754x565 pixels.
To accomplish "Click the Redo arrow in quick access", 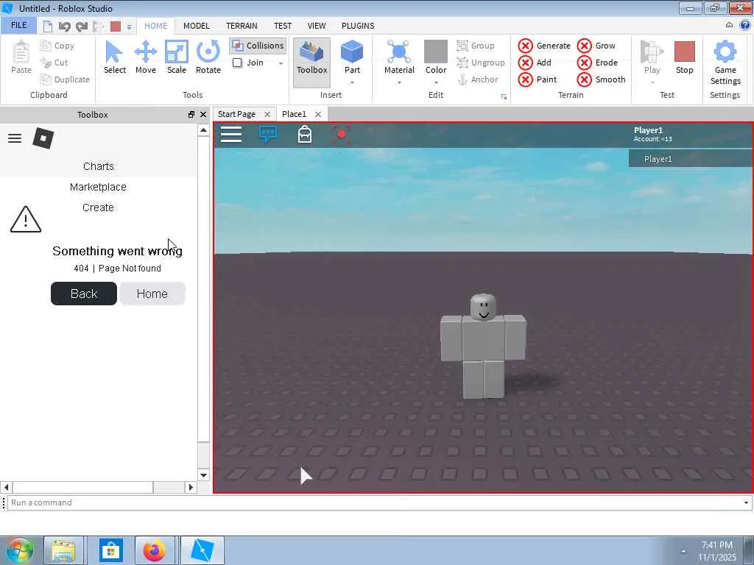I will coord(82,26).
